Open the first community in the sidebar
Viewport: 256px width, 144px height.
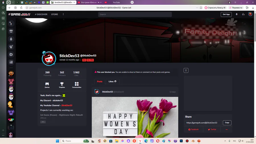point(11,73)
